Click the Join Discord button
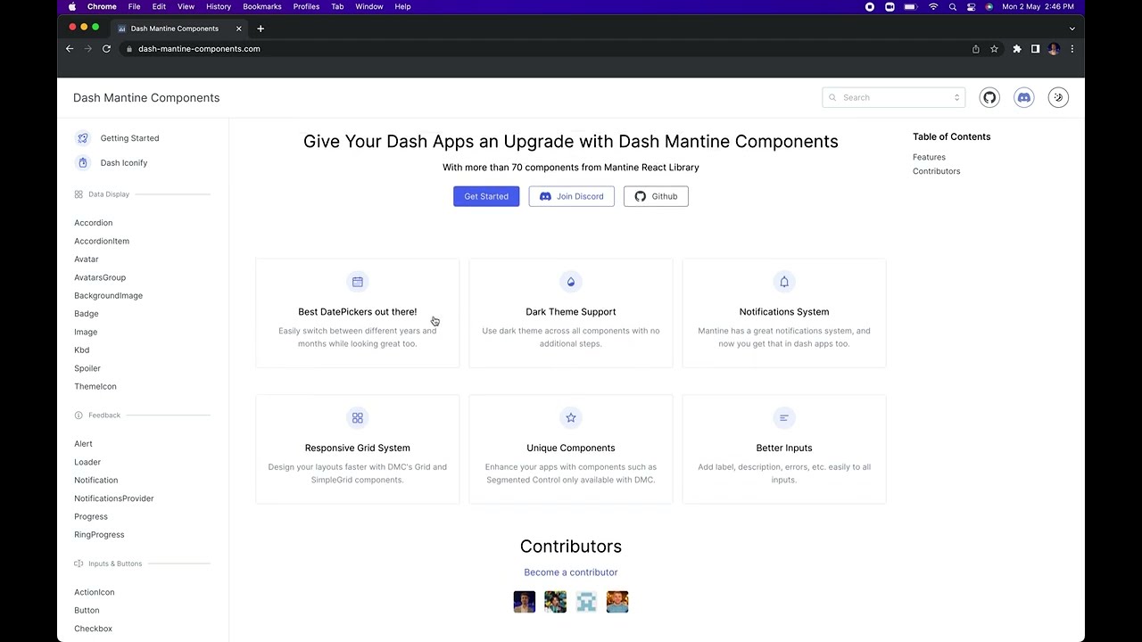Viewport: 1142px width, 642px height. [571, 196]
